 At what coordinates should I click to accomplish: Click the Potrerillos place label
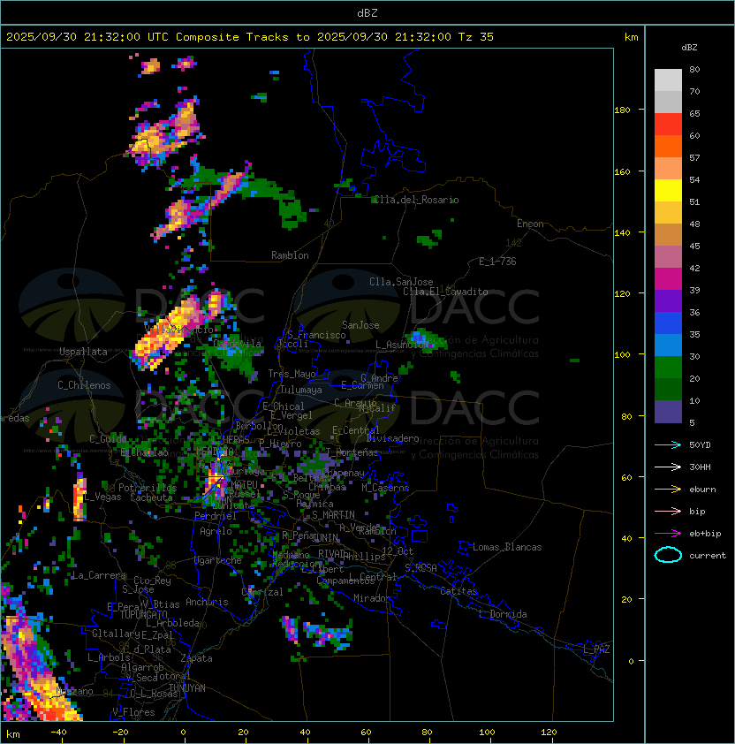click(148, 488)
